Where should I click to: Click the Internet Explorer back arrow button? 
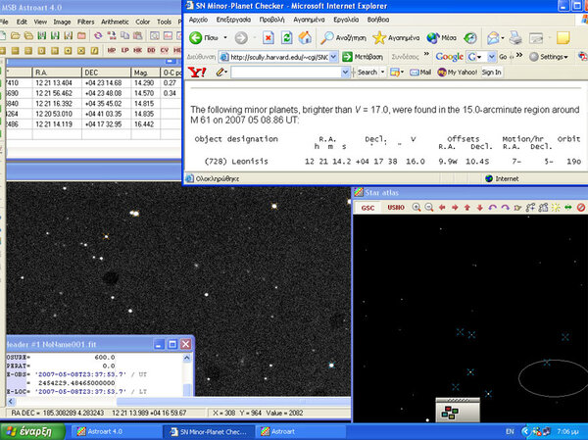click(x=196, y=37)
